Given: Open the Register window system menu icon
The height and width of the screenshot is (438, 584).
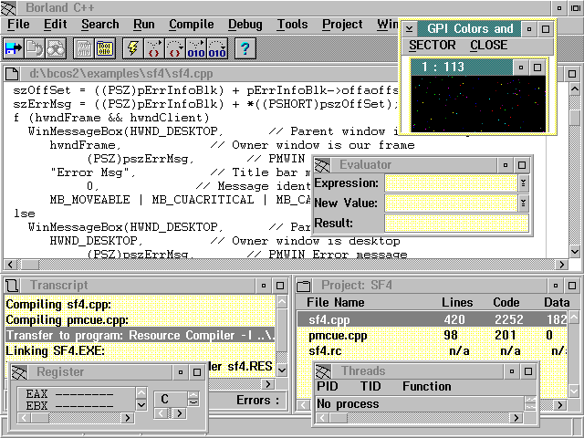Looking at the screenshot, I should point(21,372).
